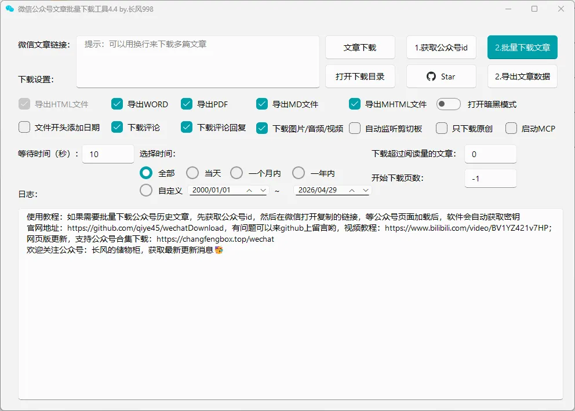The width and height of the screenshot is (575, 411).
Task: Close the application window
Action: 561,9
